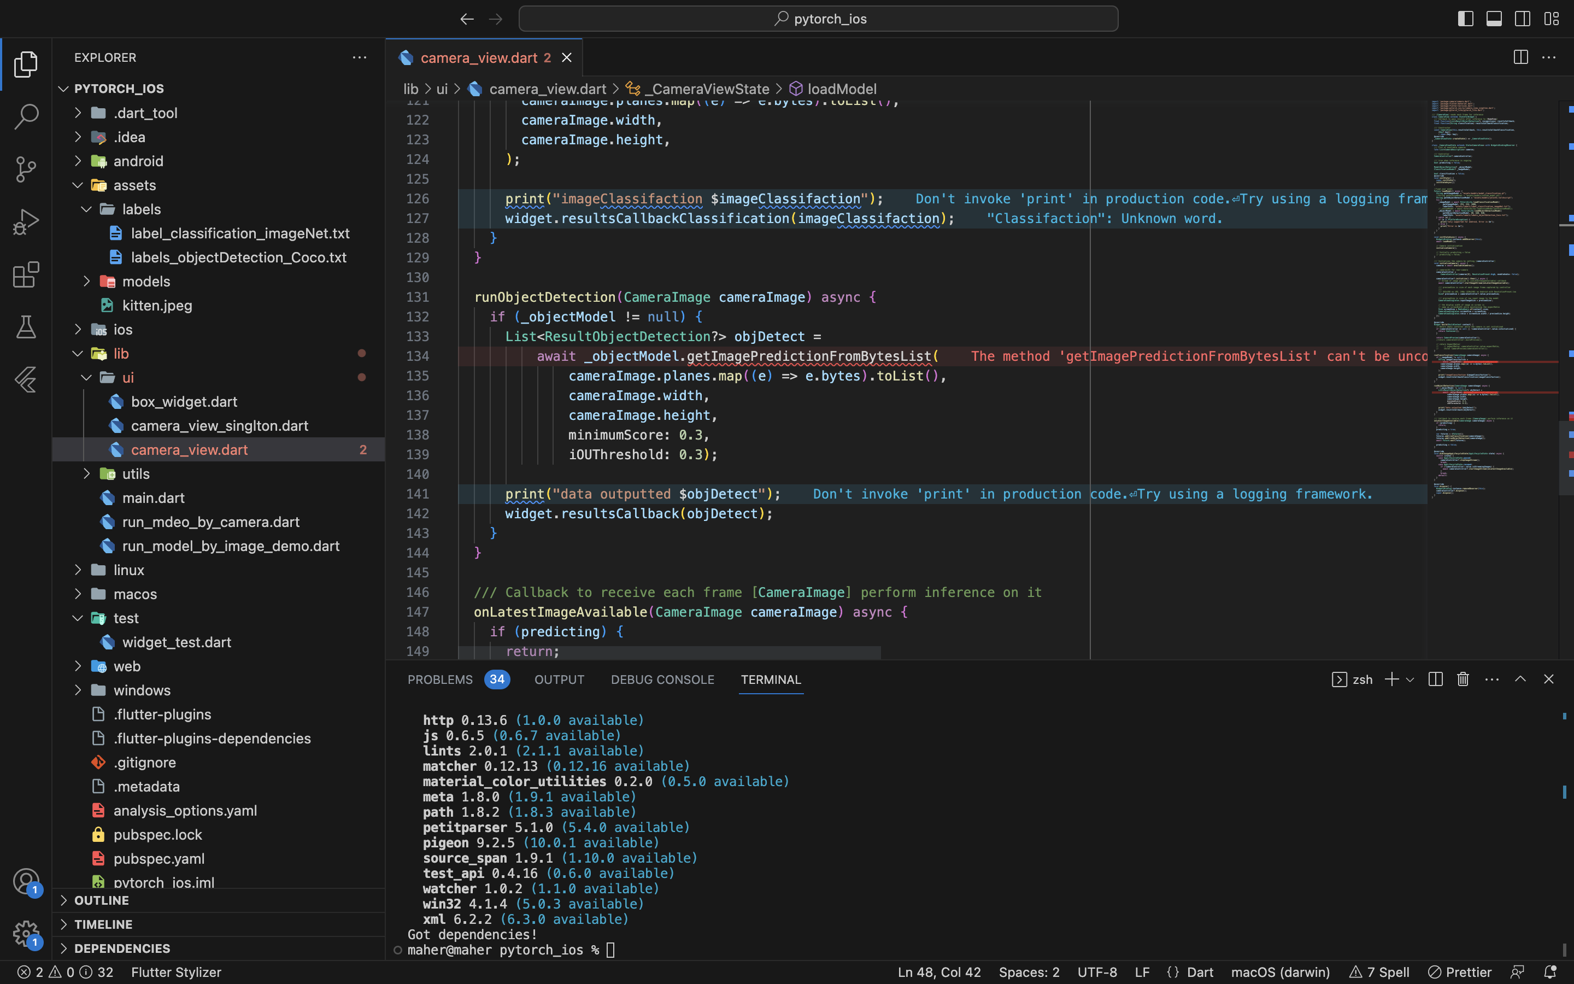Image resolution: width=1574 pixels, height=984 pixels.
Task: Toggle the secondary side bar
Action: pos(1522,19)
